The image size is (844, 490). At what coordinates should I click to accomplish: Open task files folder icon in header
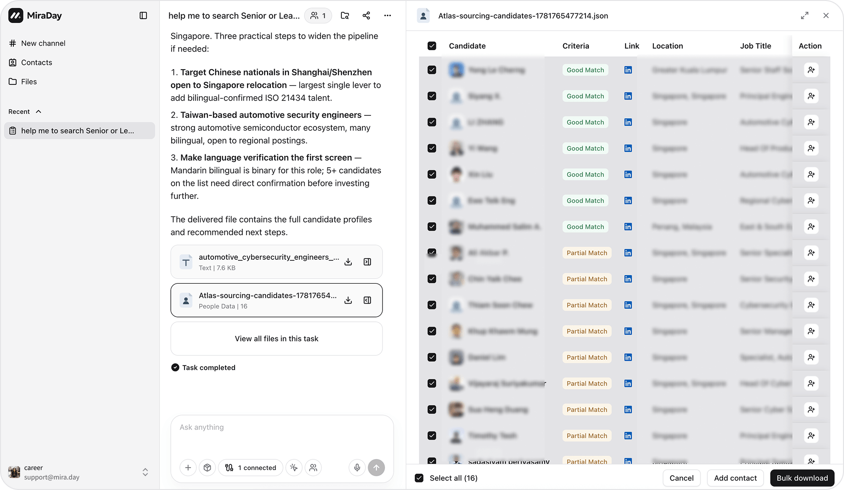[x=345, y=16]
